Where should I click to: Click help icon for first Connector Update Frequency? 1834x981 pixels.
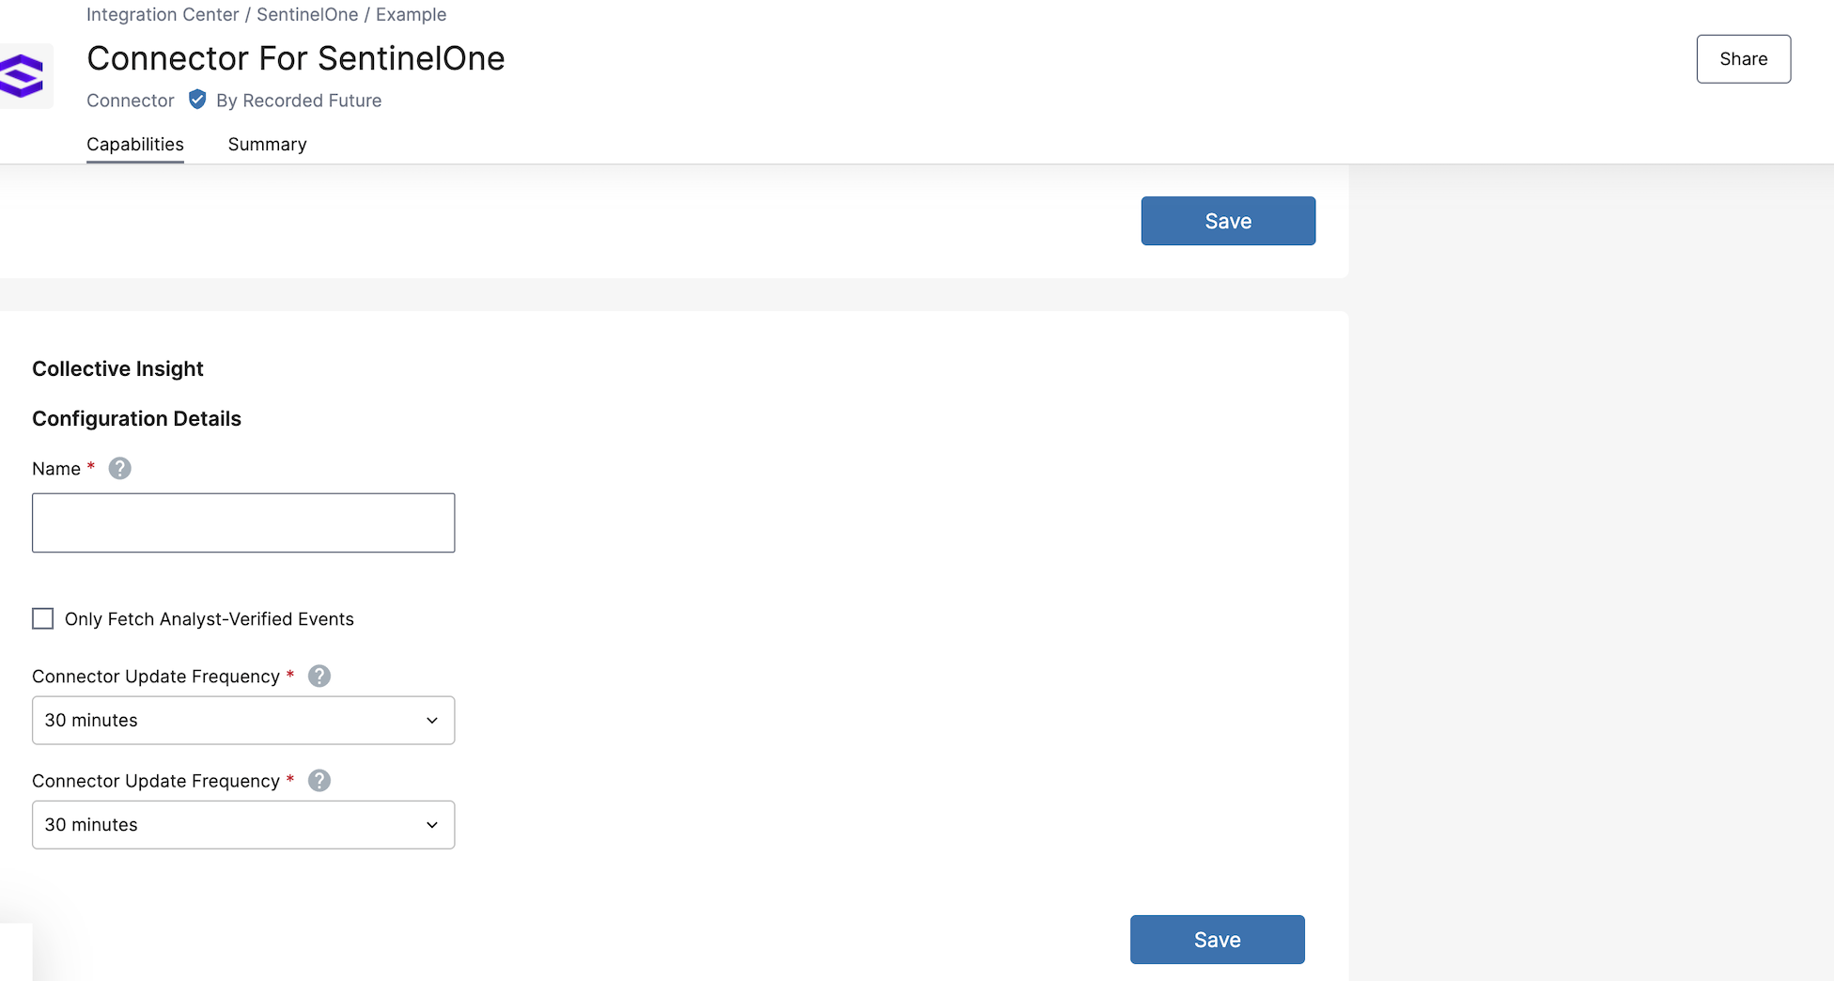[x=319, y=676]
